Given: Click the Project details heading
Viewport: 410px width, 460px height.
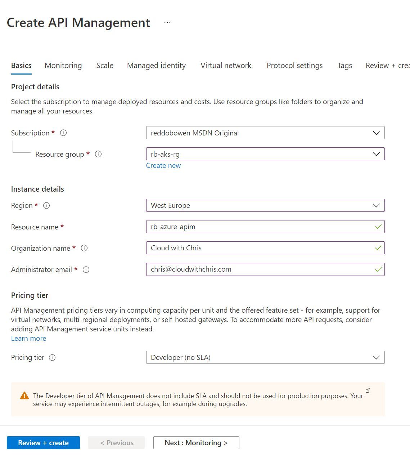Looking at the screenshot, I should point(35,87).
